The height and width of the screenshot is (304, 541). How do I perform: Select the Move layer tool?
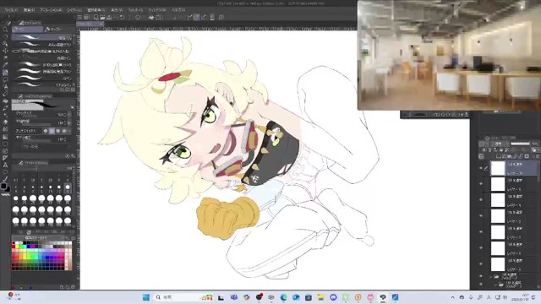pyautogui.click(x=5, y=51)
